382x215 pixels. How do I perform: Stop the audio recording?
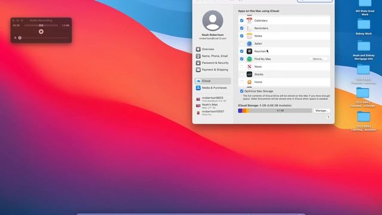tap(41, 32)
